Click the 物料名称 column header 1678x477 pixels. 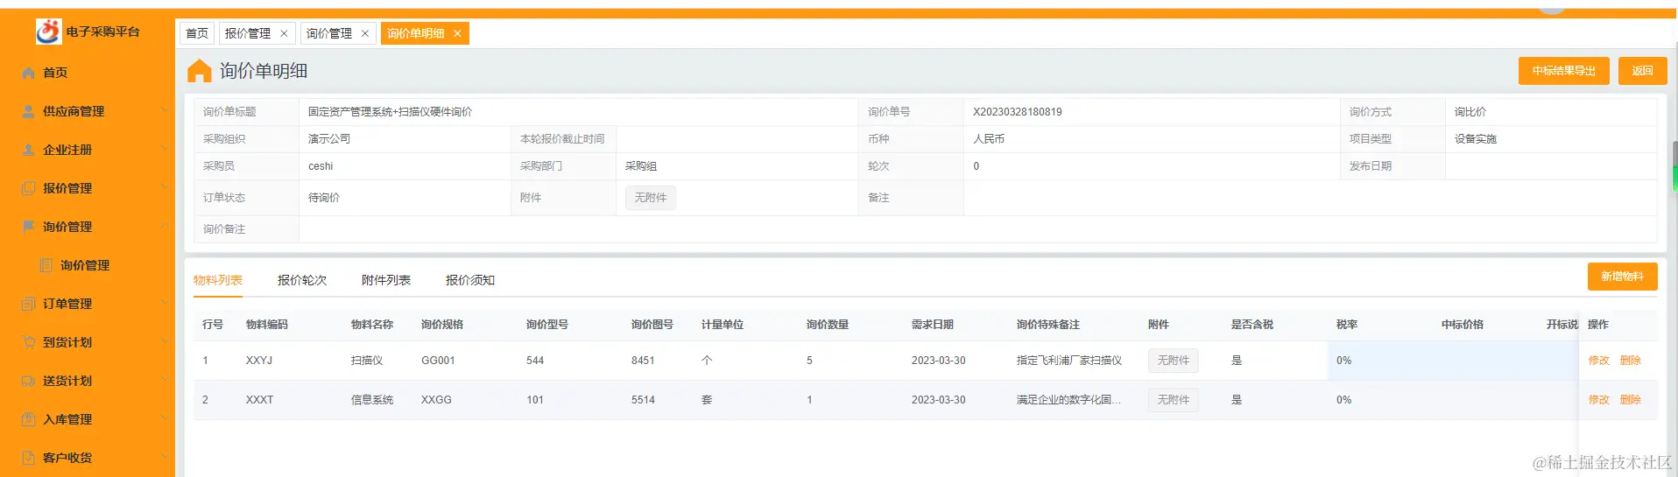tap(372, 325)
